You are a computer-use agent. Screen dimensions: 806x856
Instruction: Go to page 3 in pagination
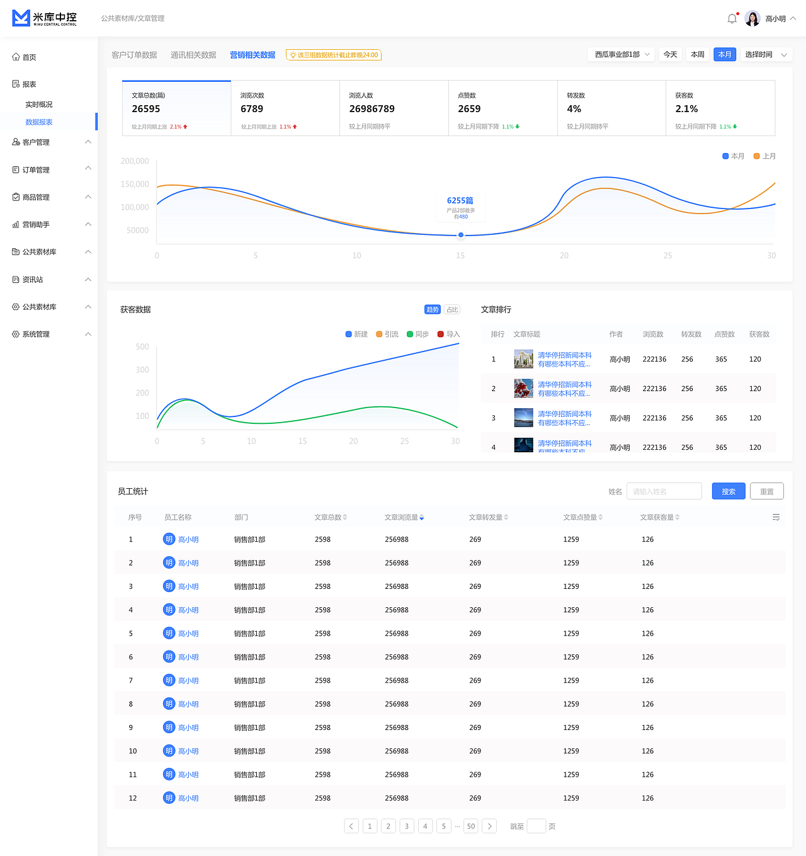407,826
